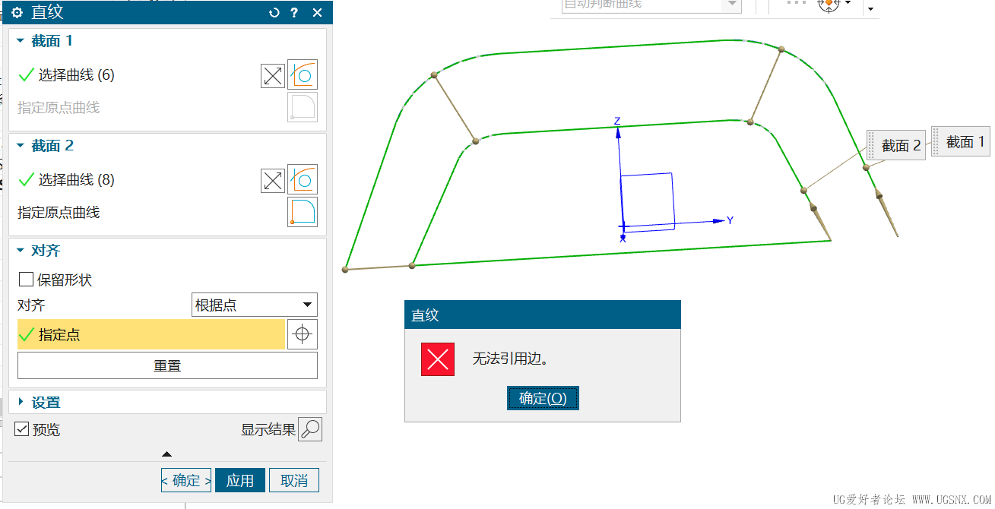Uncheck the 预览 checkbox
The height and width of the screenshot is (509, 995).
(22, 429)
